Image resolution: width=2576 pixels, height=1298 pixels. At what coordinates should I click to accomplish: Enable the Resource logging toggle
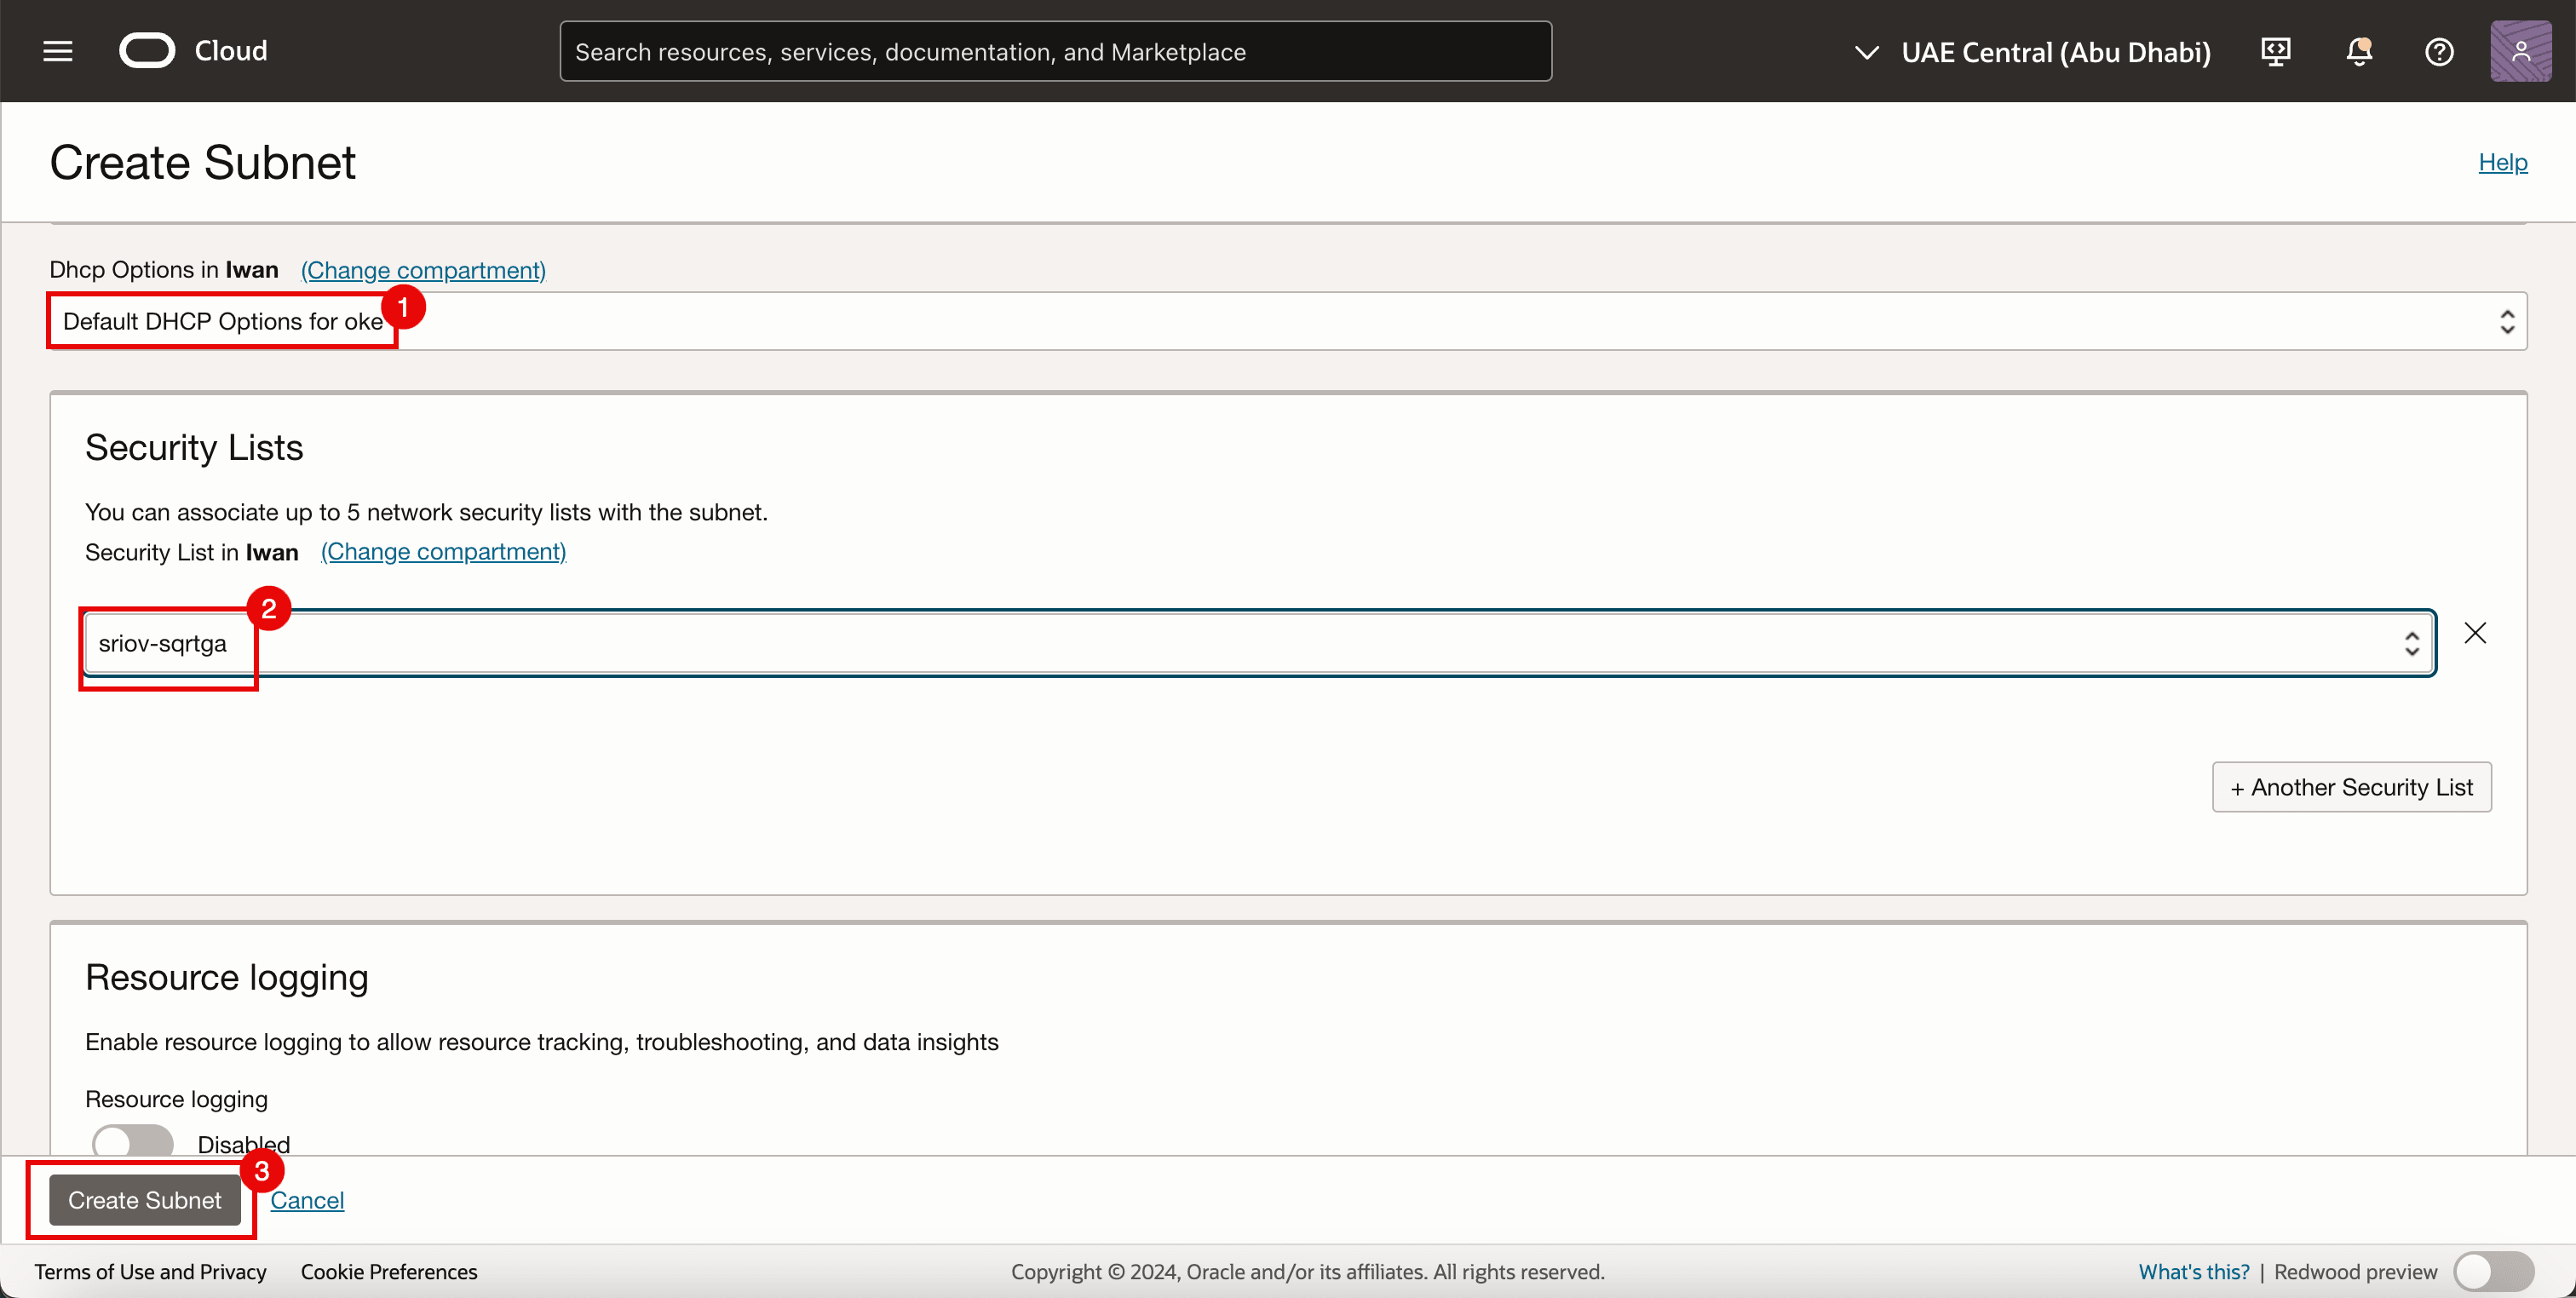133,1142
